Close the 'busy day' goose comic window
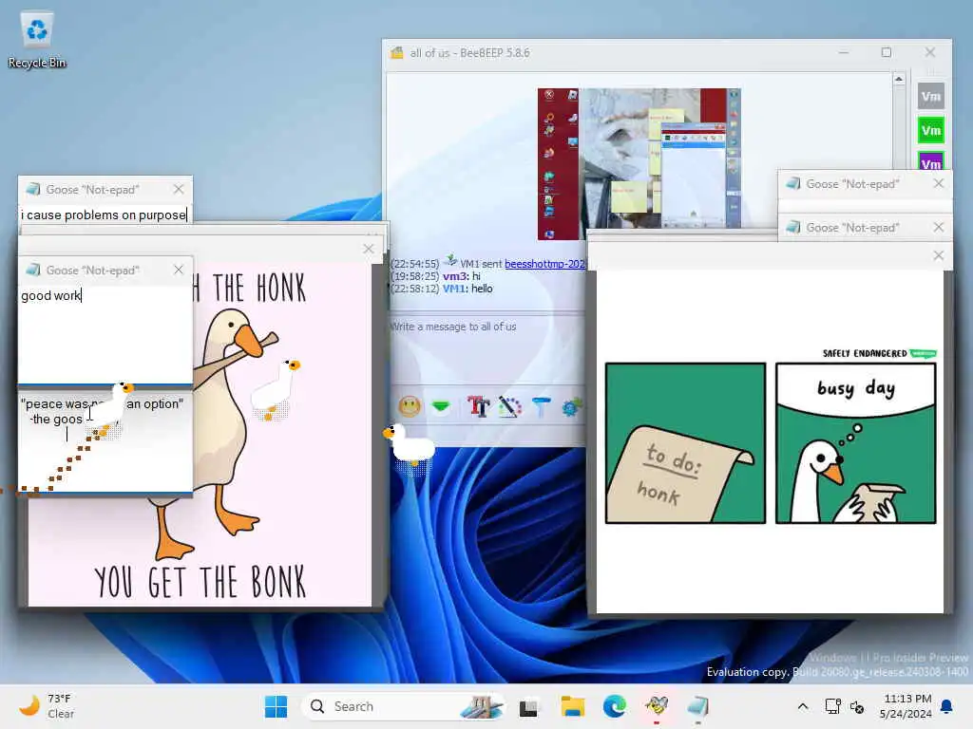The height and width of the screenshot is (729, 973). point(938,255)
